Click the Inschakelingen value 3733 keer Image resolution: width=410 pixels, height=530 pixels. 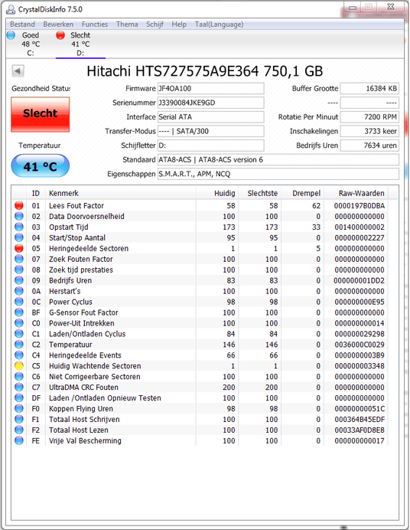click(x=369, y=131)
